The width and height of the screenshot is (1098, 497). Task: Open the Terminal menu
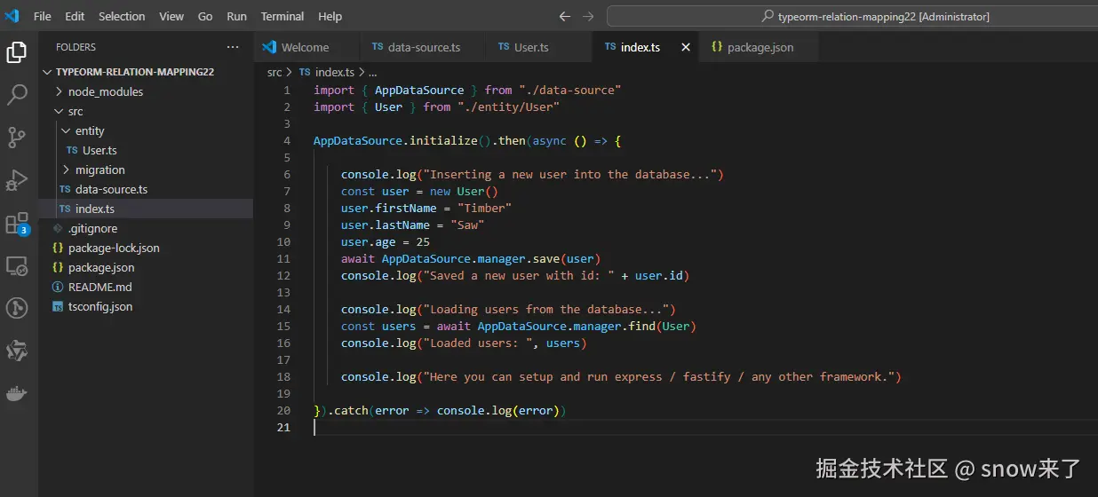[x=282, y=17]
